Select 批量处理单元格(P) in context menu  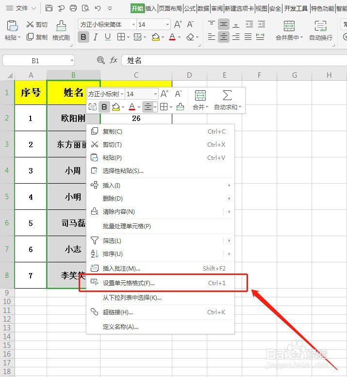click(160, 226)
